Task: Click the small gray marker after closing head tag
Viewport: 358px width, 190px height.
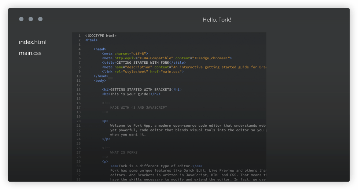Action: [110, 78]
